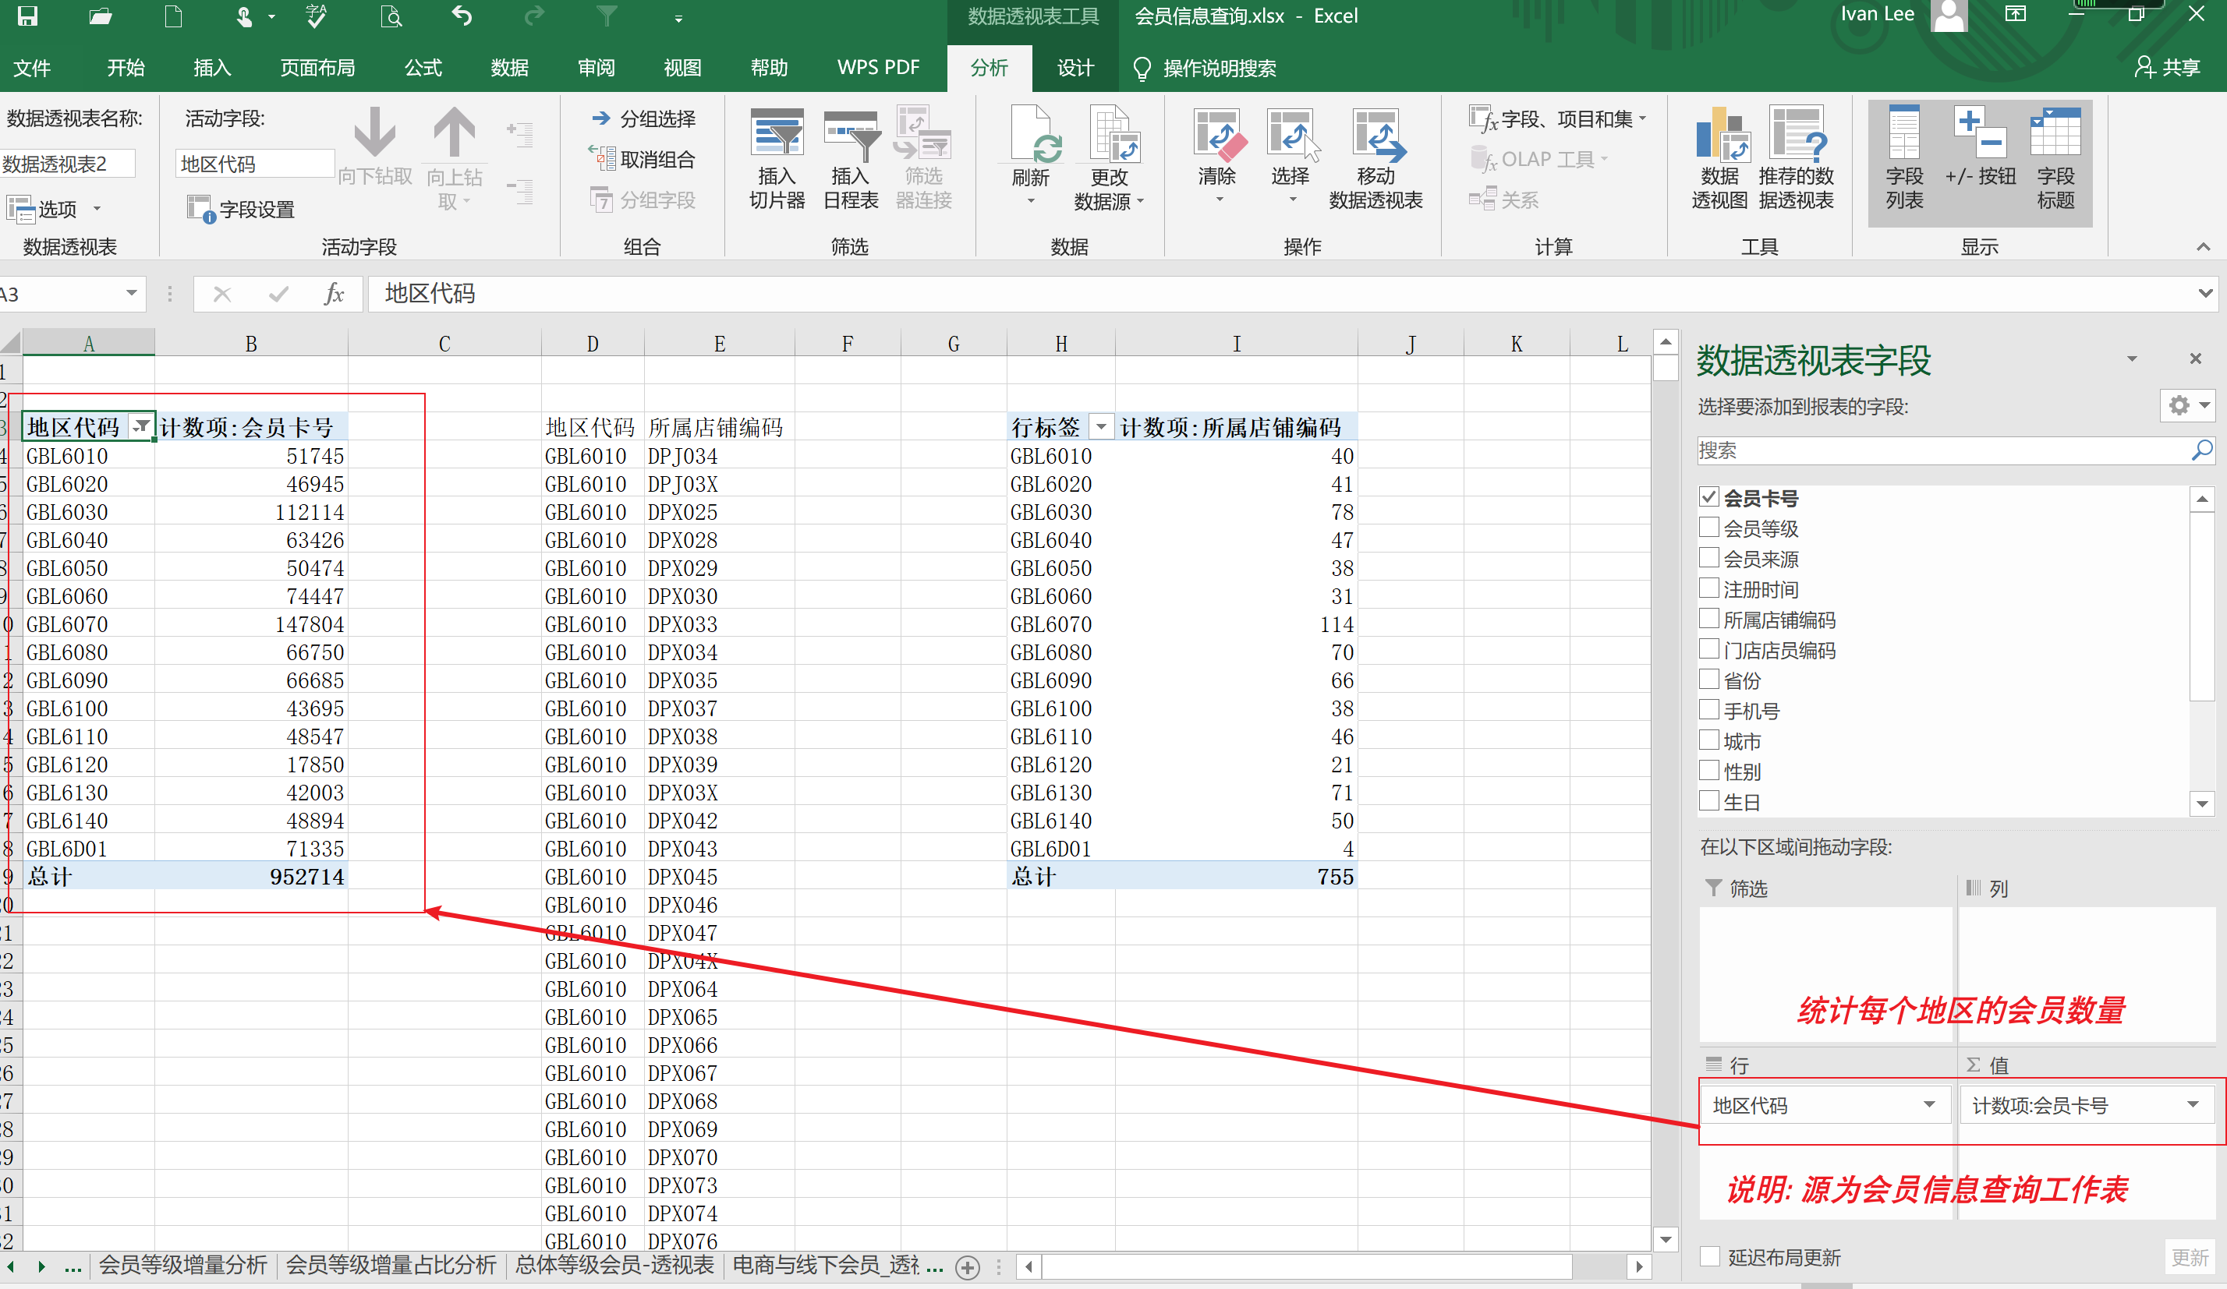This screenshot has height=1289, width=2227.
Task: Click the Save icon in quick access toolbar
Action: pyautogui.click(x=27, y=16)
